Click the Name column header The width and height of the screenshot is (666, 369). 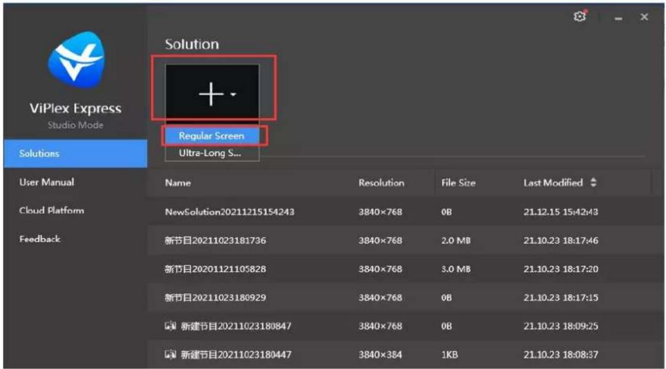pos(178,183)
